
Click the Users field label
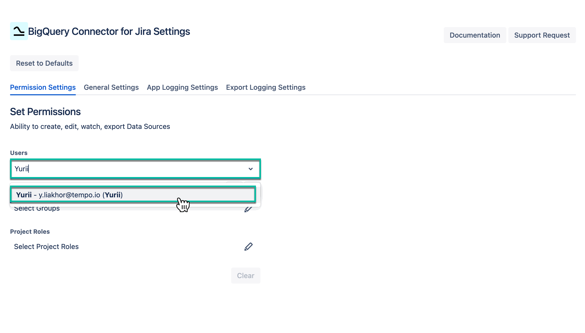(x=19, y=153)
